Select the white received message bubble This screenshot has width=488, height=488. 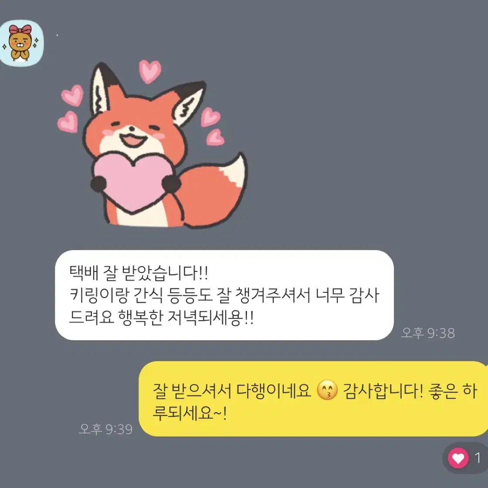[224, 295]
